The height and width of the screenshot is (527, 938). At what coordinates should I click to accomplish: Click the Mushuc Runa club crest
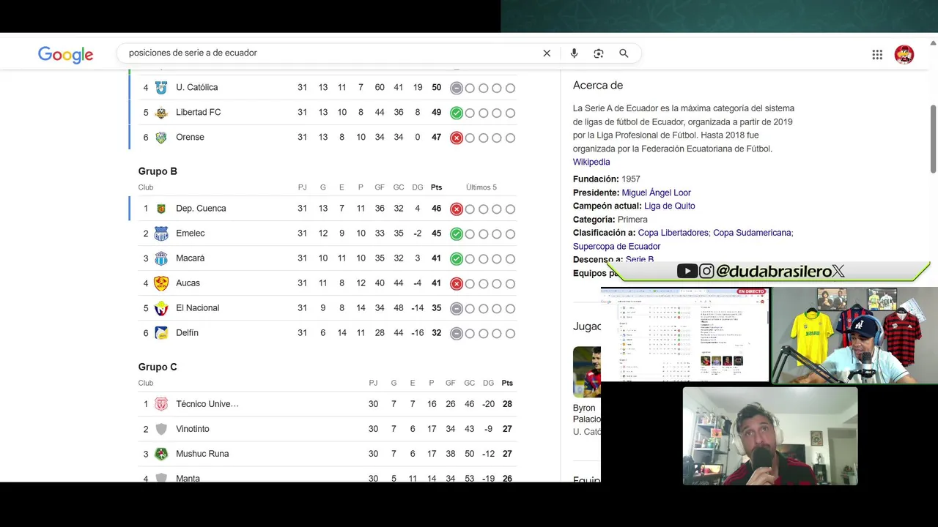point(161,454)
